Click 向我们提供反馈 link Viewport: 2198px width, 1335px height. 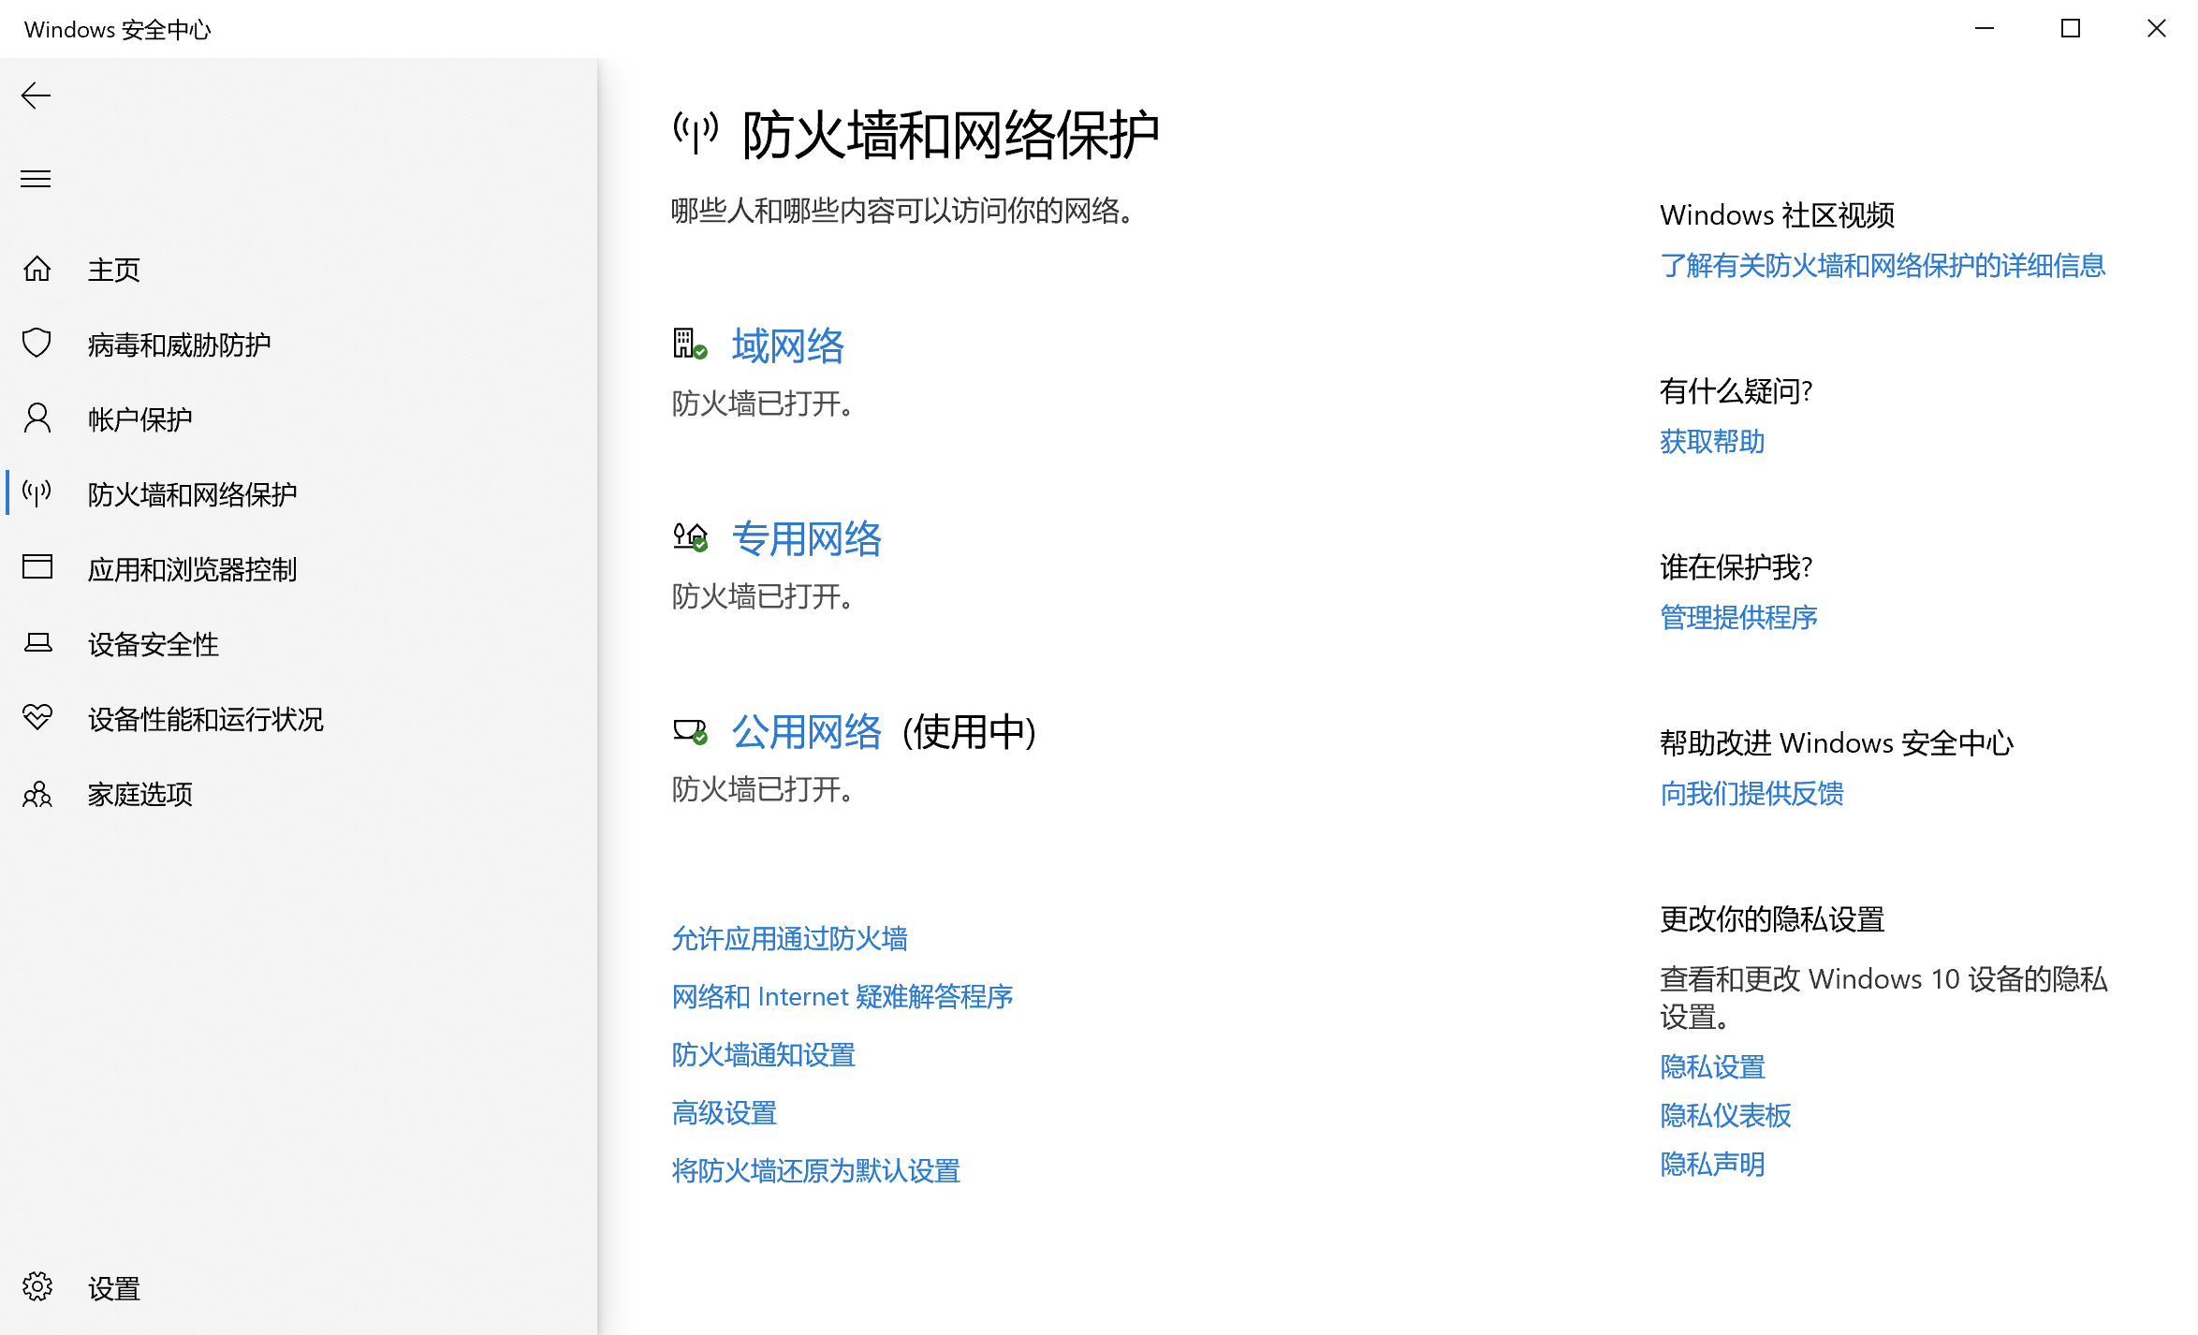[1751, 794]
